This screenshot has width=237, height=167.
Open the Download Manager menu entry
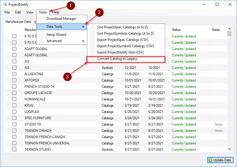(61, 19)
